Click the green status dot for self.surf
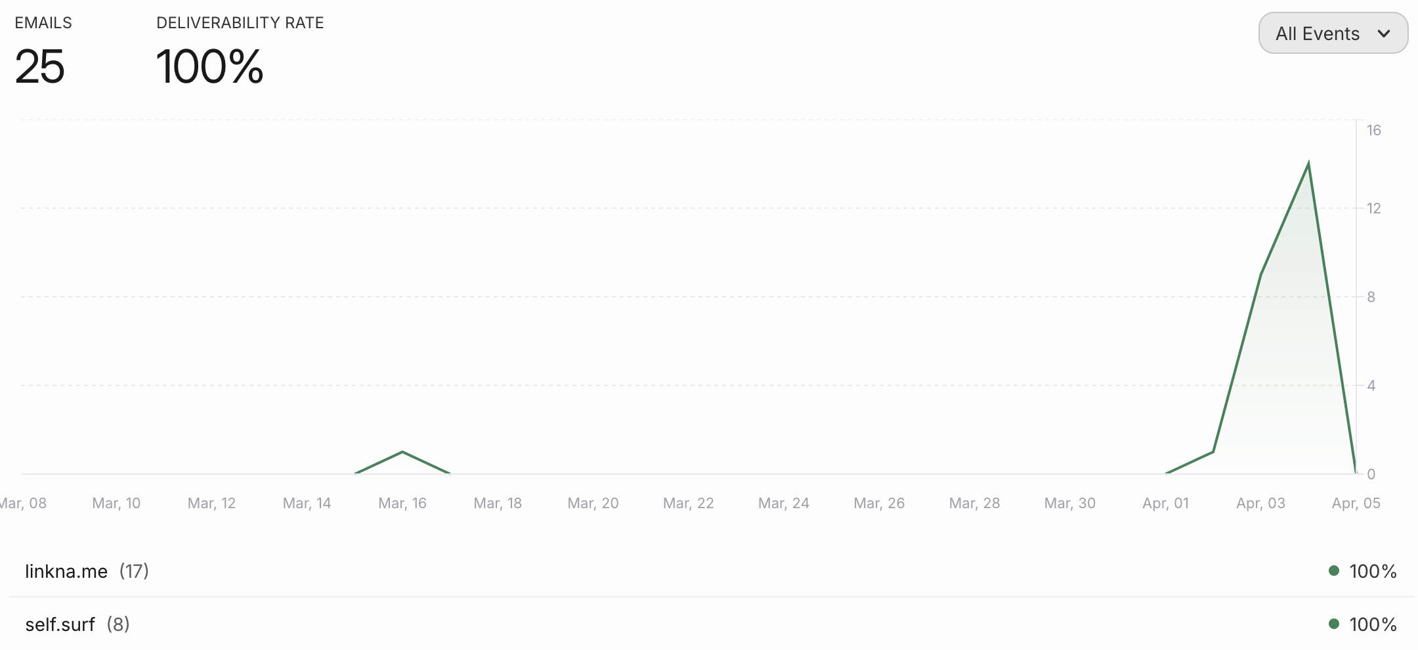The width and height of the screenshot is (1418, 650). pos(1333,624)
